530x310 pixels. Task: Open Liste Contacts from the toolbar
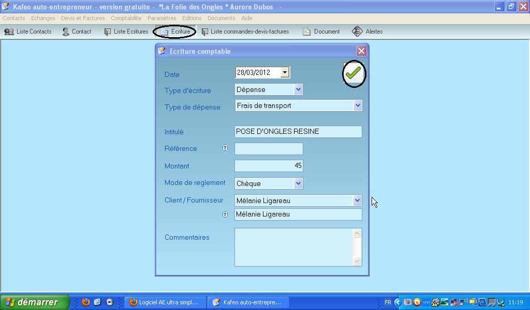tap(28, 32)
